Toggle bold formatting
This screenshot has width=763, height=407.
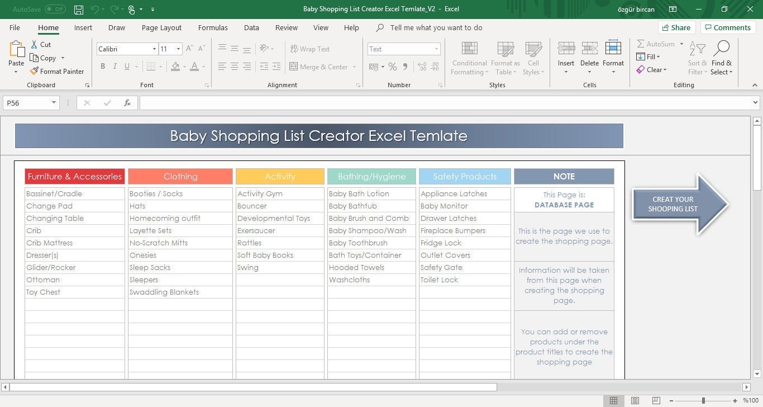(x=103, y=66)
